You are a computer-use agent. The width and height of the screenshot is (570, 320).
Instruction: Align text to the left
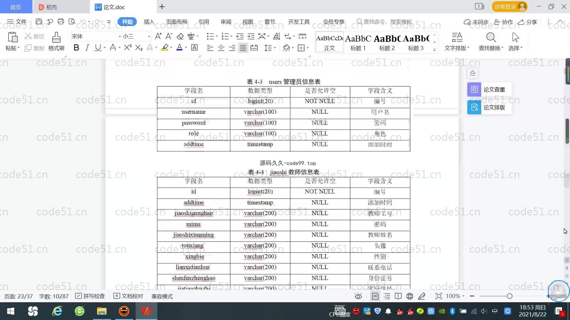[210, 48]
